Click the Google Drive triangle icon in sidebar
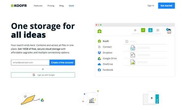 pyautogui.click(x=99, y=58)
